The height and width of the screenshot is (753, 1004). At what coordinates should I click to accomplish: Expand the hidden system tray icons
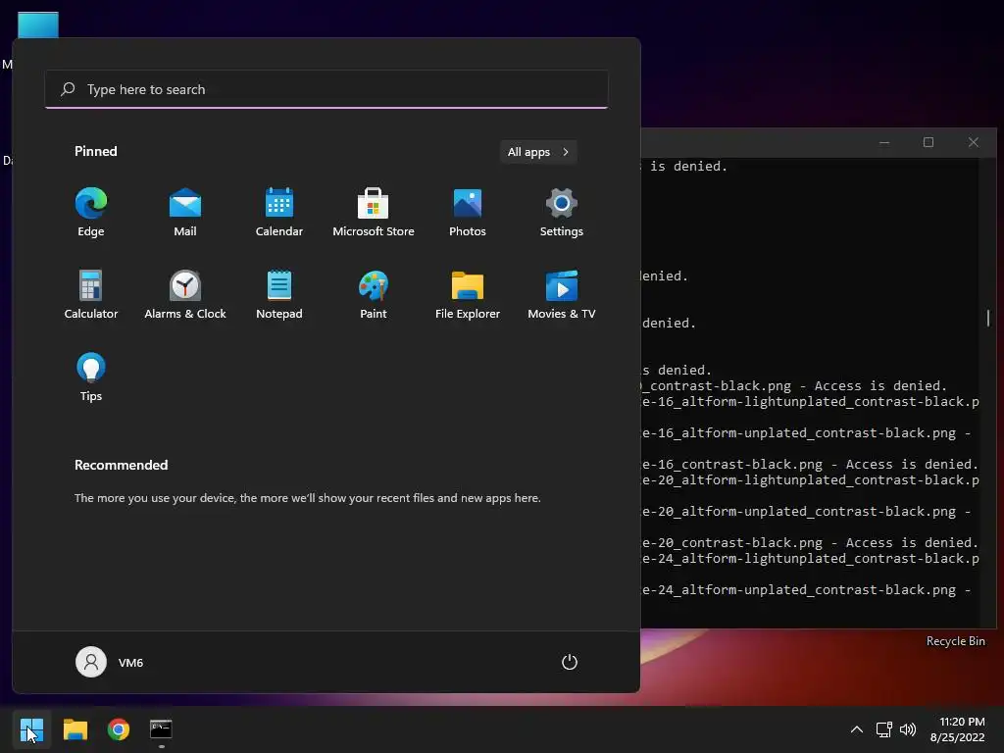(x=857, y=729)
